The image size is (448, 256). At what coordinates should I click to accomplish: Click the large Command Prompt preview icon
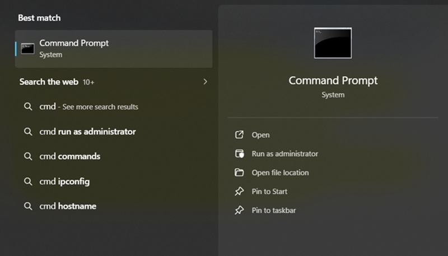[x=333, y=43]
